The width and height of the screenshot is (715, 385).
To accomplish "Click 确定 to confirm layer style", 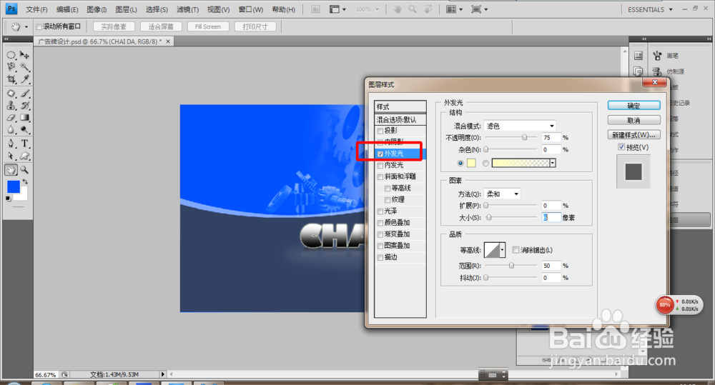I will pos(633,105).
